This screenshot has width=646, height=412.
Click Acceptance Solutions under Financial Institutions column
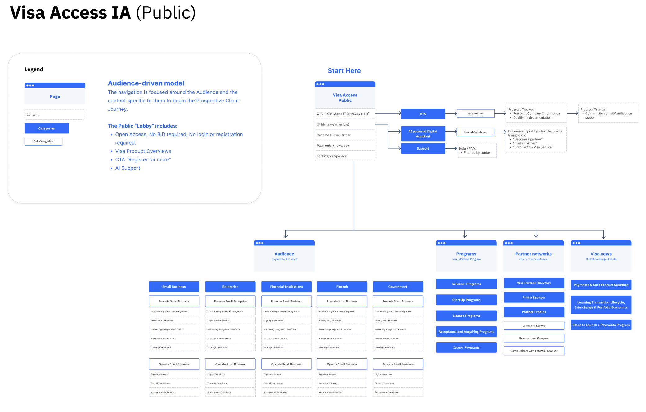pos(286,392)
